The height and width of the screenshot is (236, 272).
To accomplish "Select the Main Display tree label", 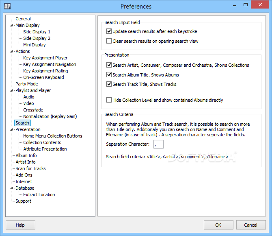I will click(28, 25).
